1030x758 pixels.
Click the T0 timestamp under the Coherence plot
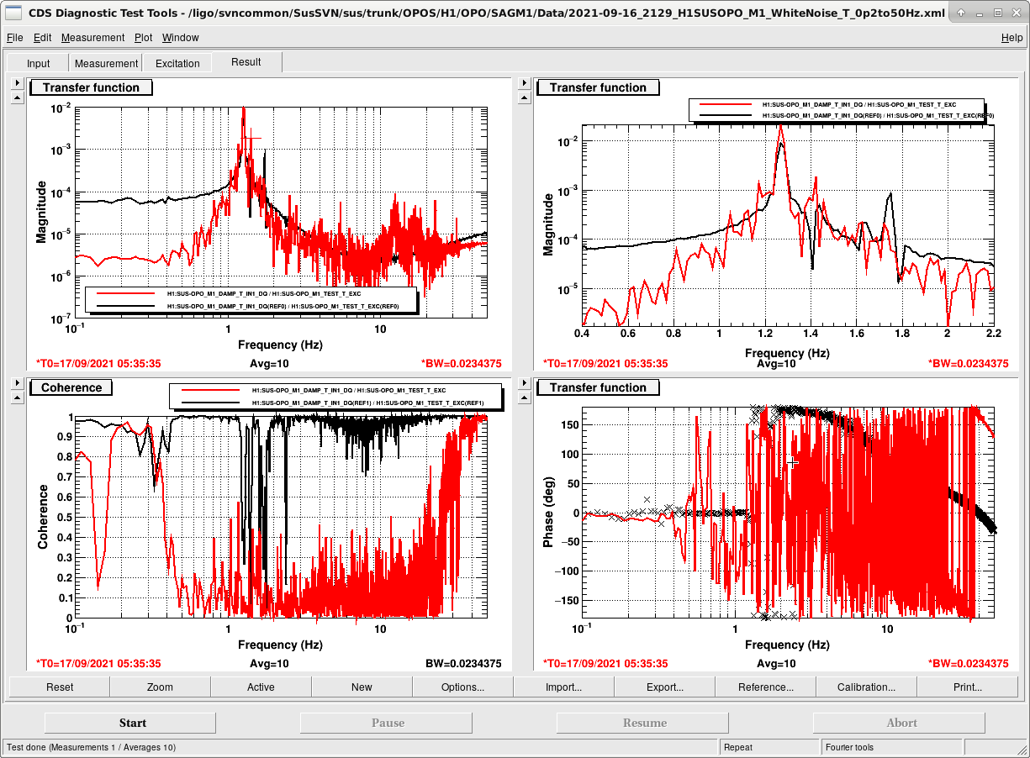click(x=98, y=664)
